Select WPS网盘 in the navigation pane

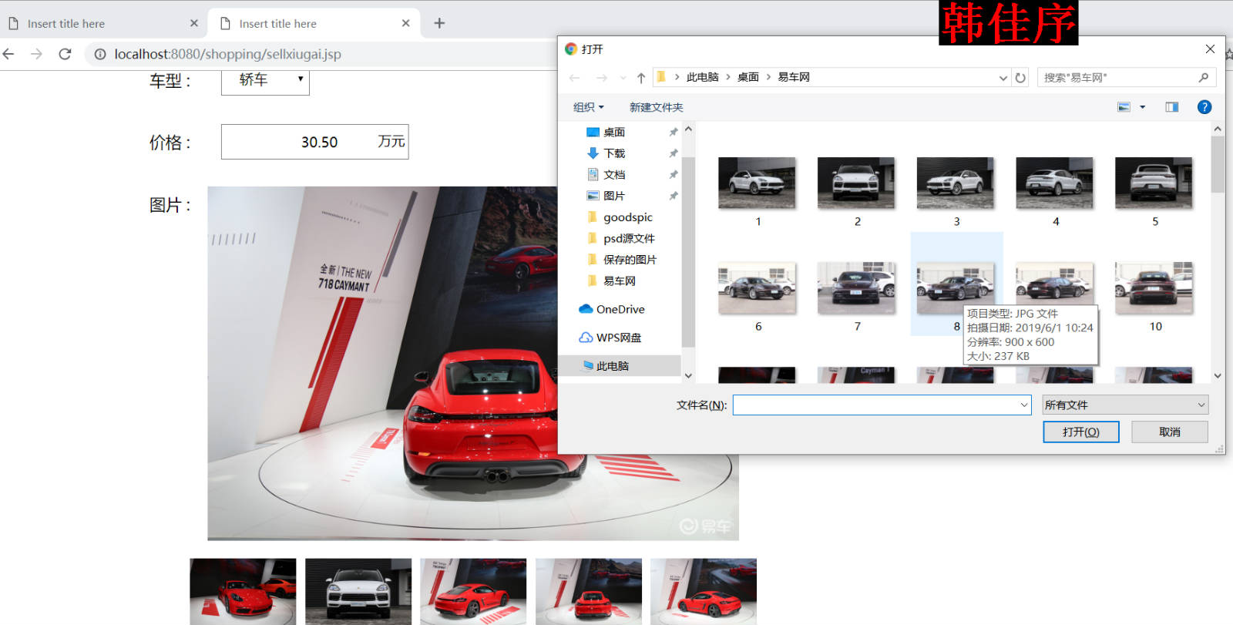pos(620,338)
